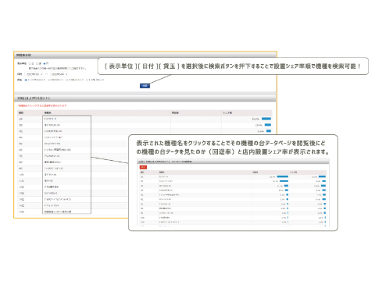The width and height of the screenshot is (375, 281).
Task: Open the machine name in the 8位 row
Action: tap(52, 162)
